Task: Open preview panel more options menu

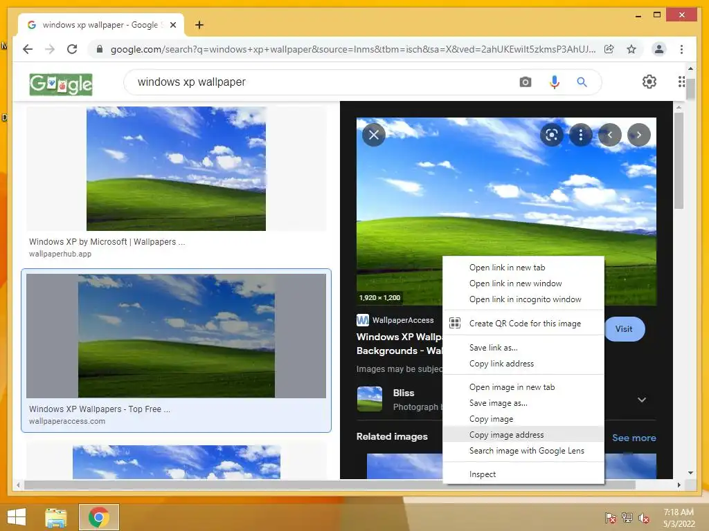Action: [x=581, y=135]
